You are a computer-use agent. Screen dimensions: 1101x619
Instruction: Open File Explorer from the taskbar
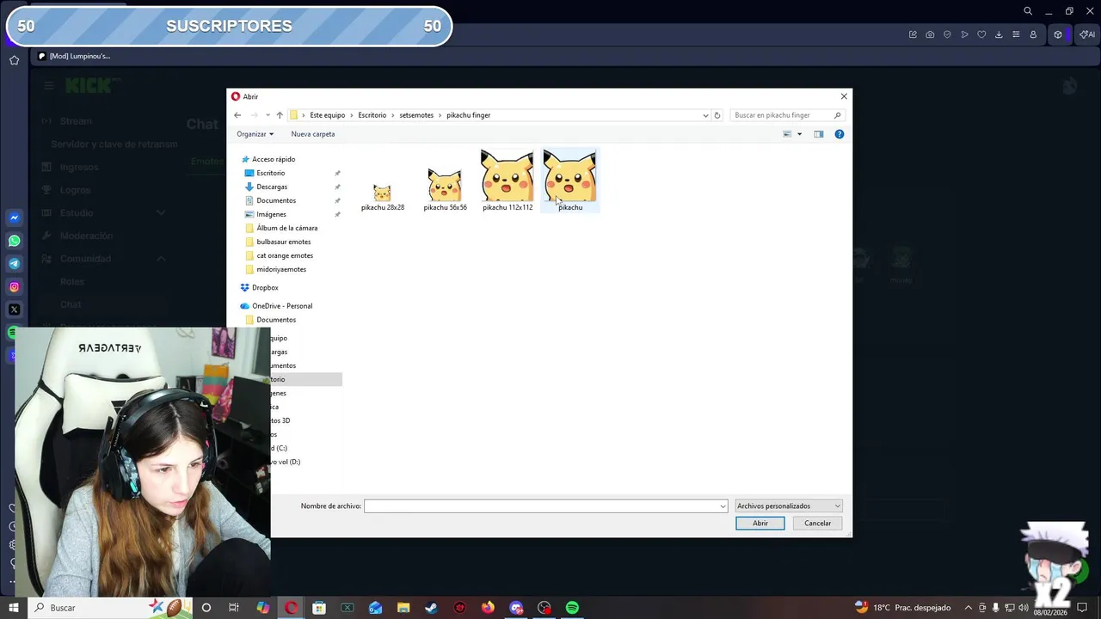pos(403,608)
